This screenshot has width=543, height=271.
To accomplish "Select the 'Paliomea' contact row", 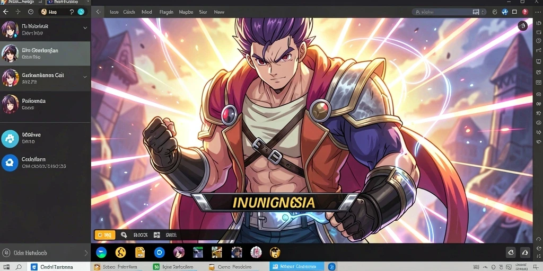I will click(45, 104).
